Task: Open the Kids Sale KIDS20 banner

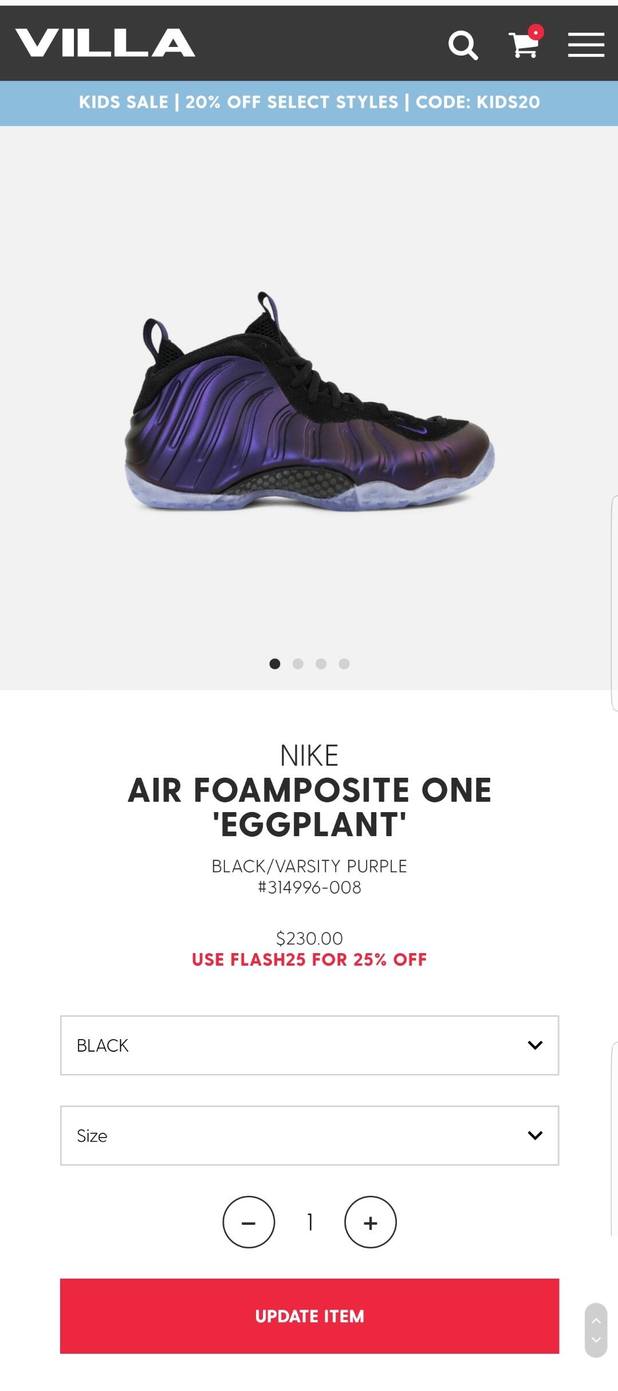Action: pyautogui.click(x=309, y=103)
